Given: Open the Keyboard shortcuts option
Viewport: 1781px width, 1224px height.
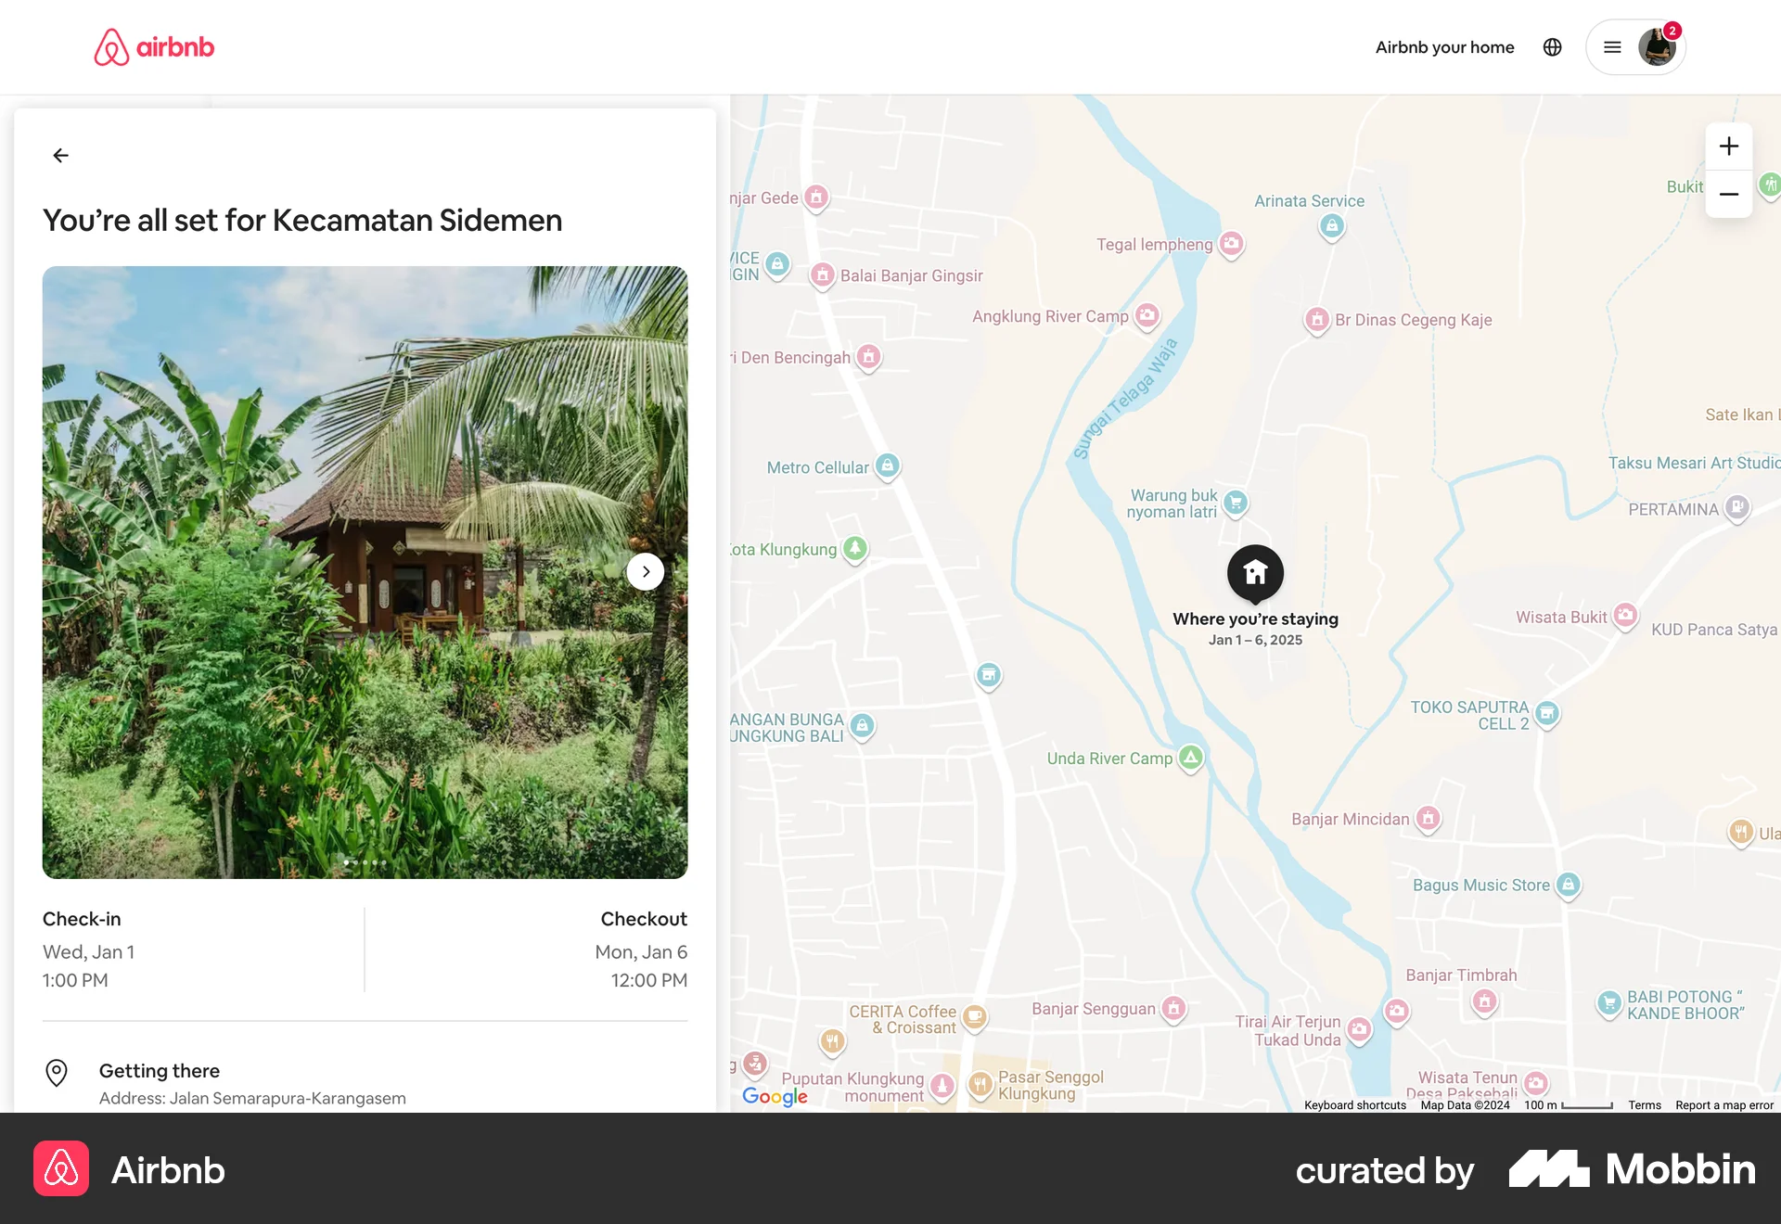Looking at the screenshot, I should click(x=1354, y=1104).
